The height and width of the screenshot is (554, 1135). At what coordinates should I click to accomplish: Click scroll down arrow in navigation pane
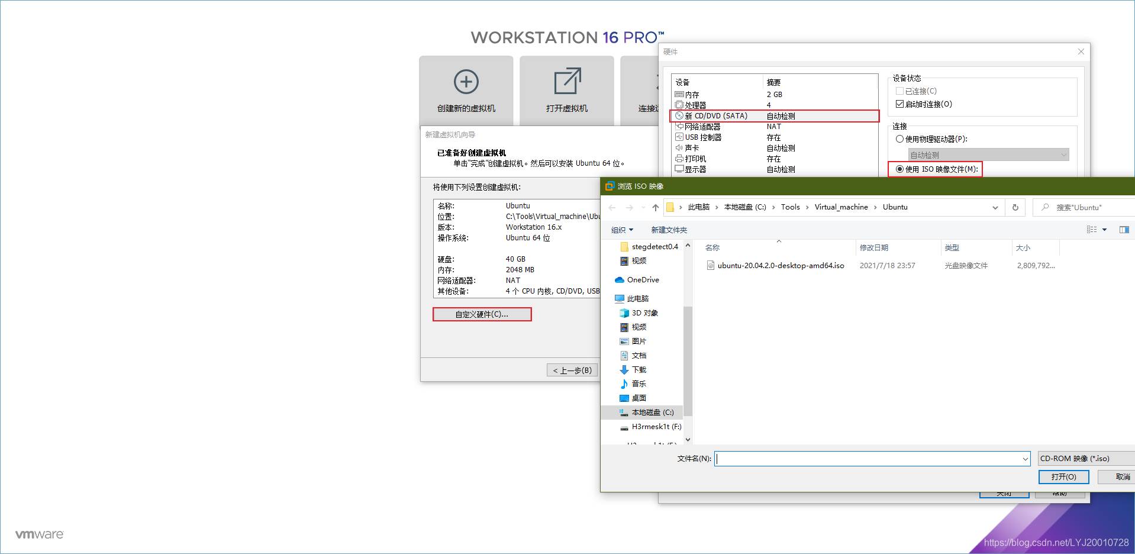coord(688,440)
